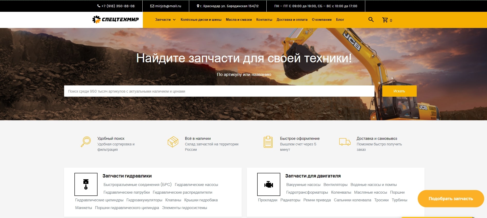This screenshot has height=218, width=487.
Task: Open Колёсные диски и шины menu item
Action: [x=201, y=19]
